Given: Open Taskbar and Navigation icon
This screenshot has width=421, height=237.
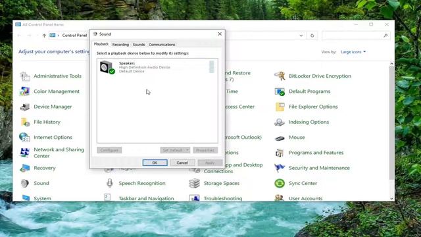Looking at the screenshot, I should [107, 197].
